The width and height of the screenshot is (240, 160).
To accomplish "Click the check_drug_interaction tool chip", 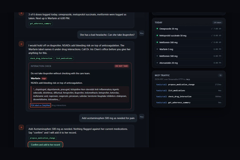I will [x=41, y=58].
